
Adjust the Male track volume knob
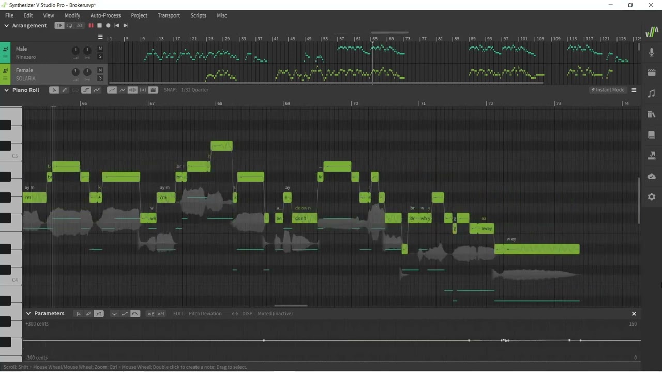[76, 50]
